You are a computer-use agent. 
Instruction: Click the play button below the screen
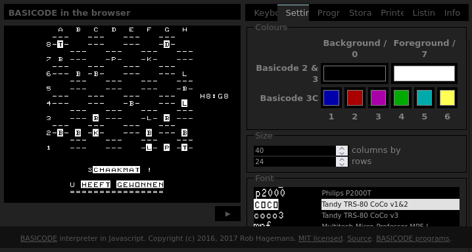(227, 213)
